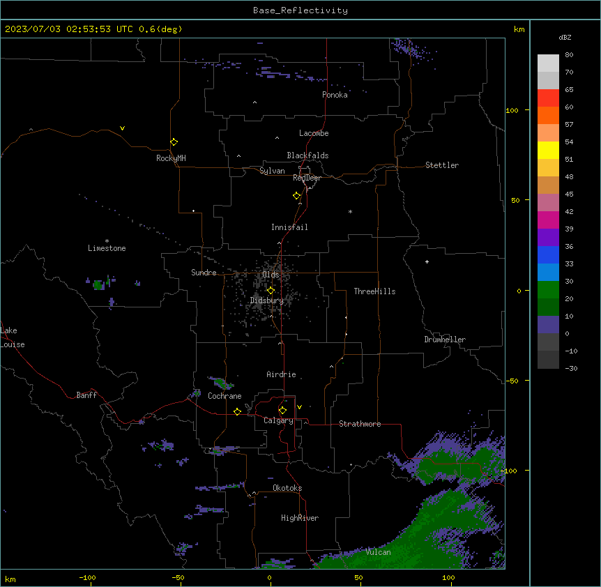Click the Stettler label
The image size is (601, 587).
point(442,165)
